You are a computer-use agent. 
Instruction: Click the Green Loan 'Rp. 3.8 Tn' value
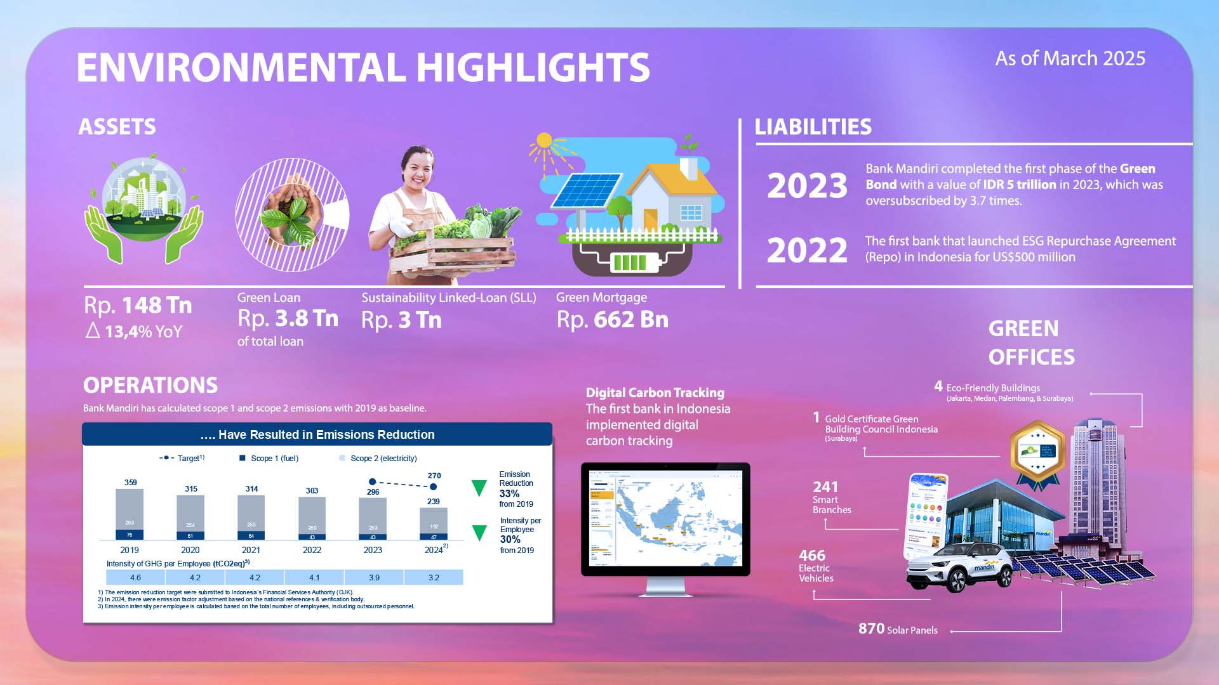(x=288, y=318)
